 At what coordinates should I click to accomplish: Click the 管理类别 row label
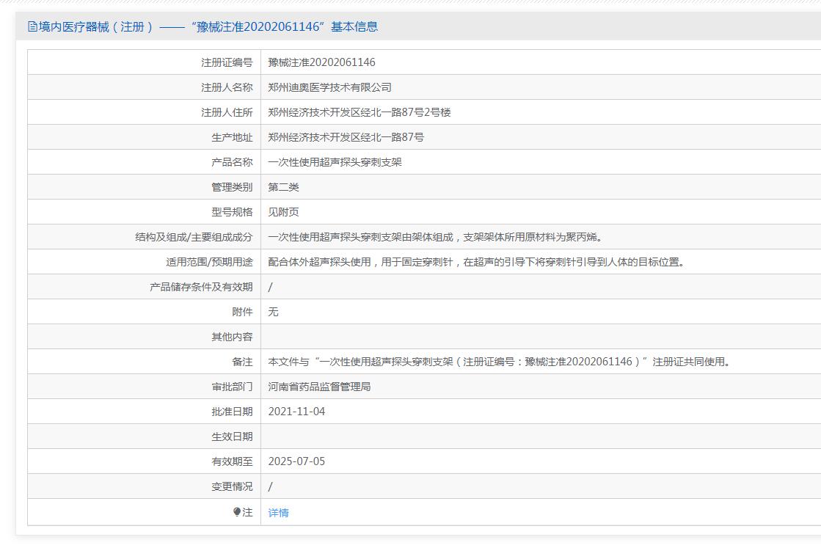coord(232,187)
